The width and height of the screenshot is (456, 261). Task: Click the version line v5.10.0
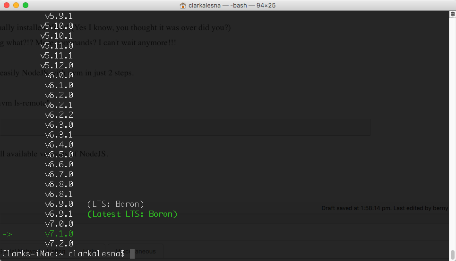56,26
